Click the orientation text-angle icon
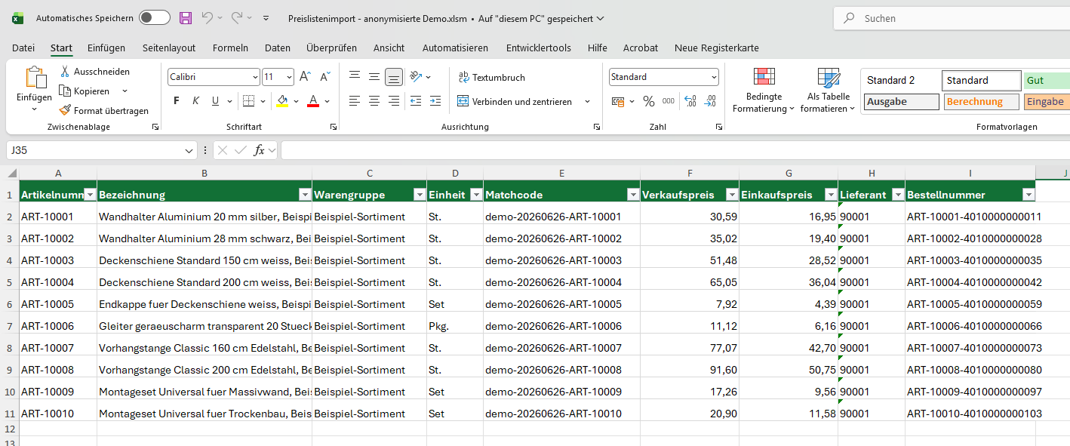Screen dimensions: 1070x446 (416, 77)
